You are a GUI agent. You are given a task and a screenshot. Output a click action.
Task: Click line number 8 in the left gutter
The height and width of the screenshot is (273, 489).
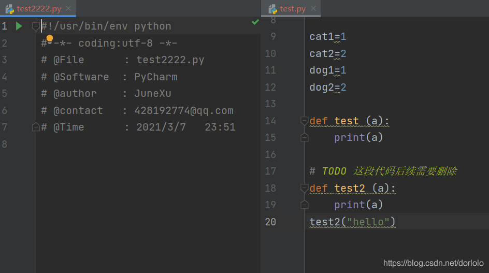[x=4, y=144]
